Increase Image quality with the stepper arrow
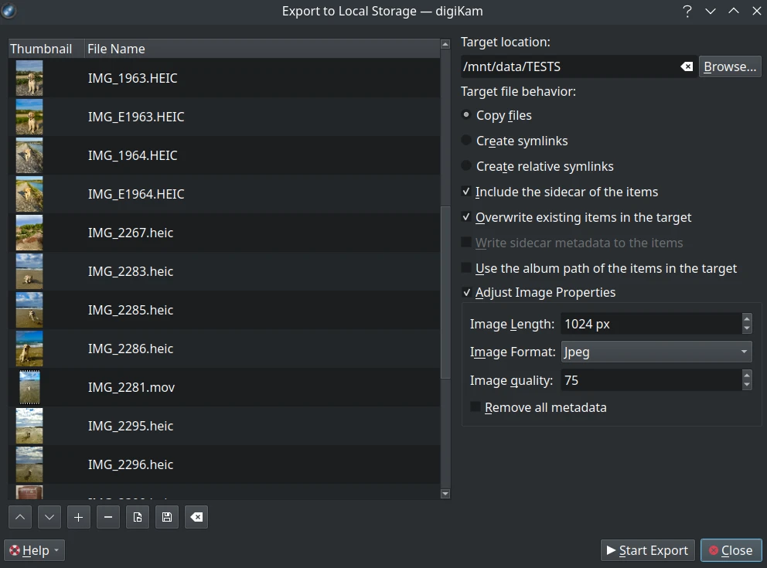This screenshot has width=767, height=568. tap(747, 376)
